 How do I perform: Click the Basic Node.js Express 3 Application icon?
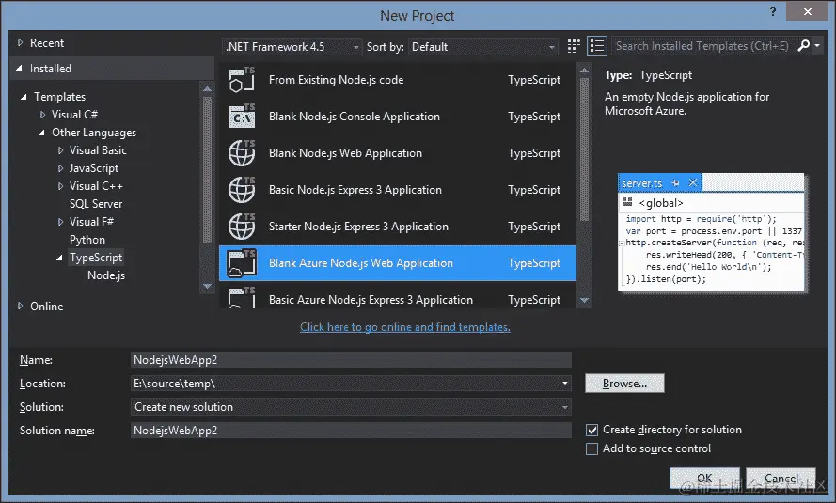coord(242,190)
